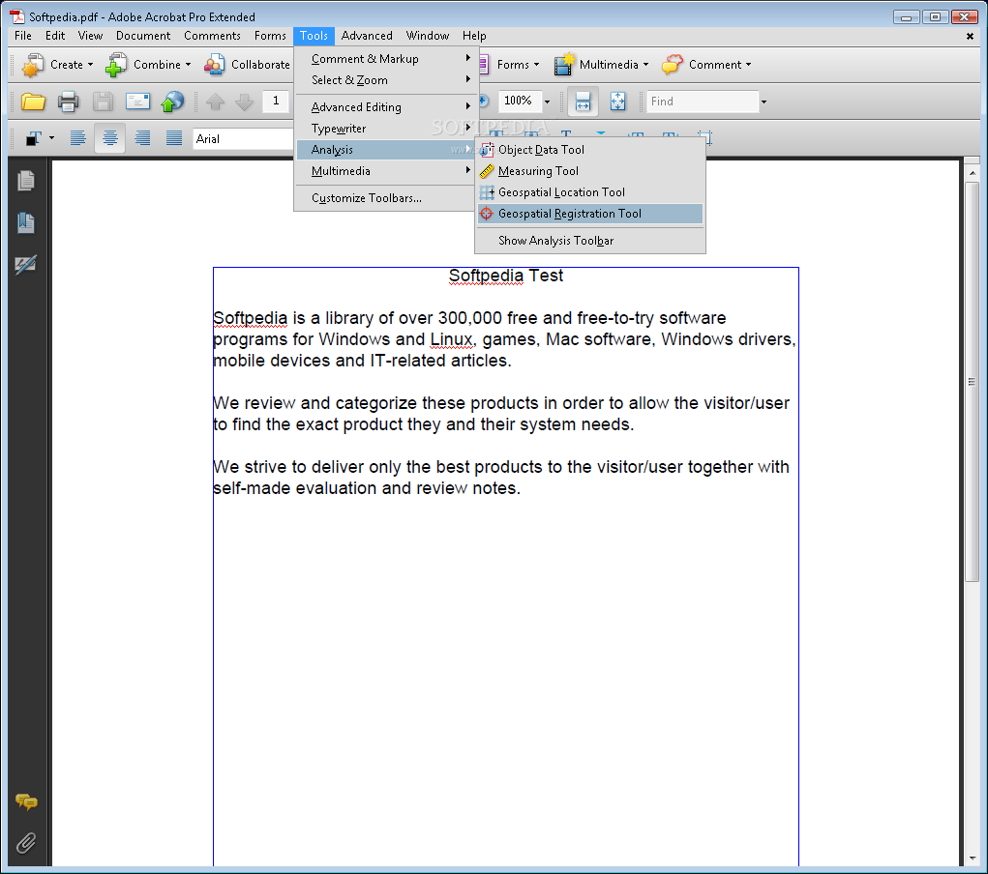
Task: Open the View menu
Action: pyautogui.click(x=90, y=36)
